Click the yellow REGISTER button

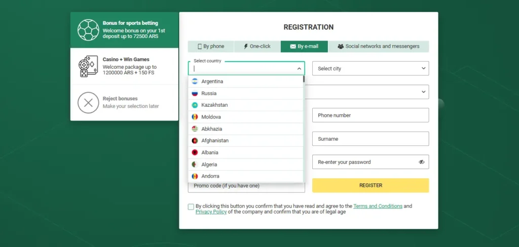pyautogui.click(x=370, y=185)
